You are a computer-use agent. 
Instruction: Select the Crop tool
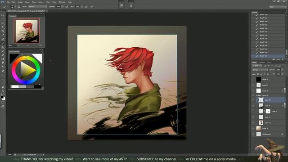pos(3,31)
